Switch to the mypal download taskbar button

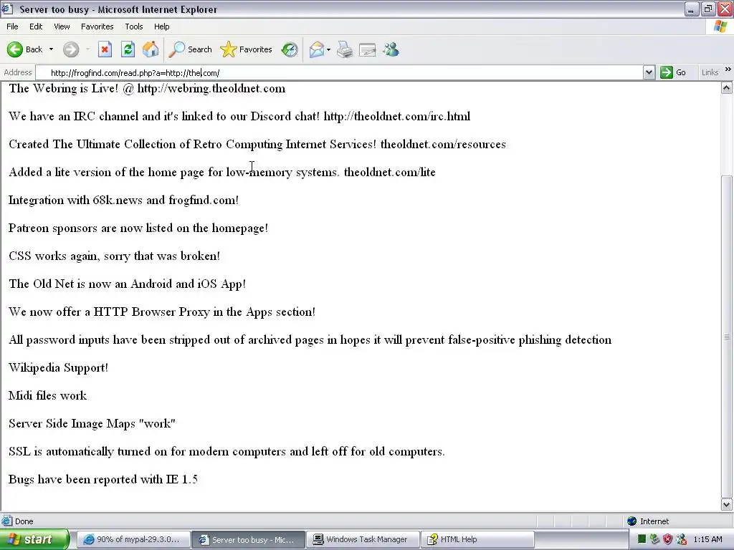tap(133, 539)
